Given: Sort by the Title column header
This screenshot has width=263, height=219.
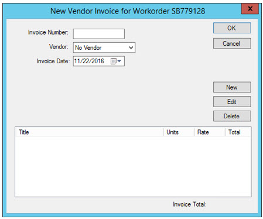Looking at the screenshot, I should (x=90, y=132).
